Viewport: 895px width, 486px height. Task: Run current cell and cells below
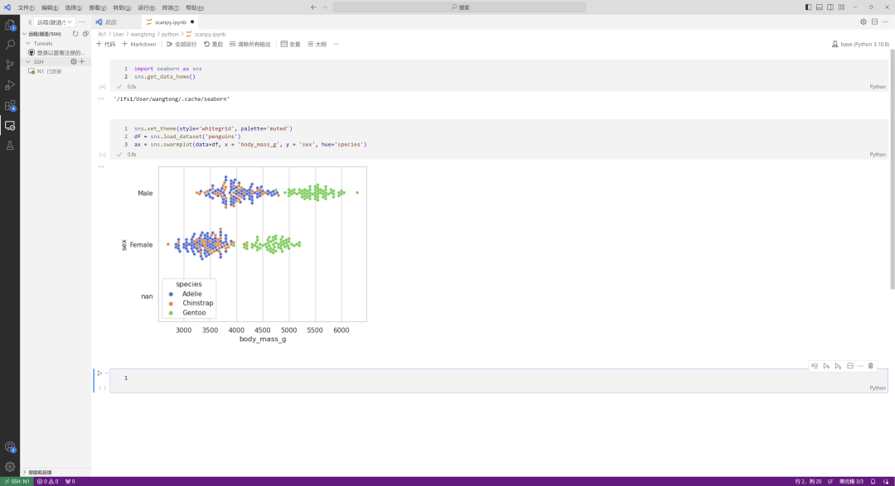(838, 366)
